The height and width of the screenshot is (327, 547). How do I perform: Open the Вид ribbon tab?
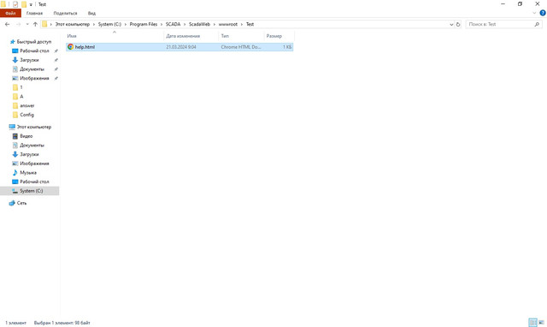pos(91,14)
